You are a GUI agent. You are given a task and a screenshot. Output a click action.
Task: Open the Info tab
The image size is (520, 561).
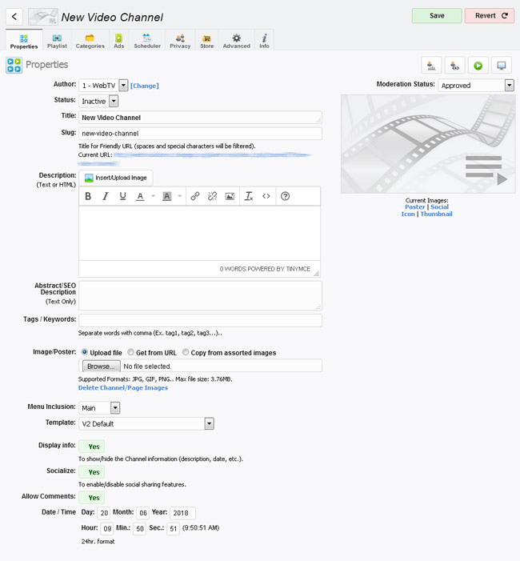(x=264, y=40)
